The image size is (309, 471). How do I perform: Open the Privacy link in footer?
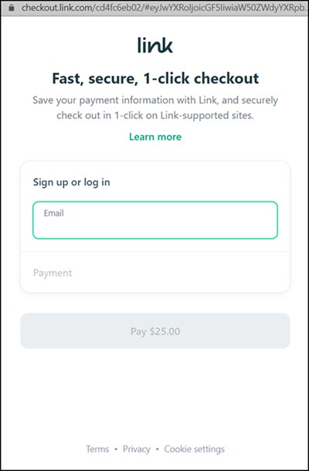pos(137,449)
